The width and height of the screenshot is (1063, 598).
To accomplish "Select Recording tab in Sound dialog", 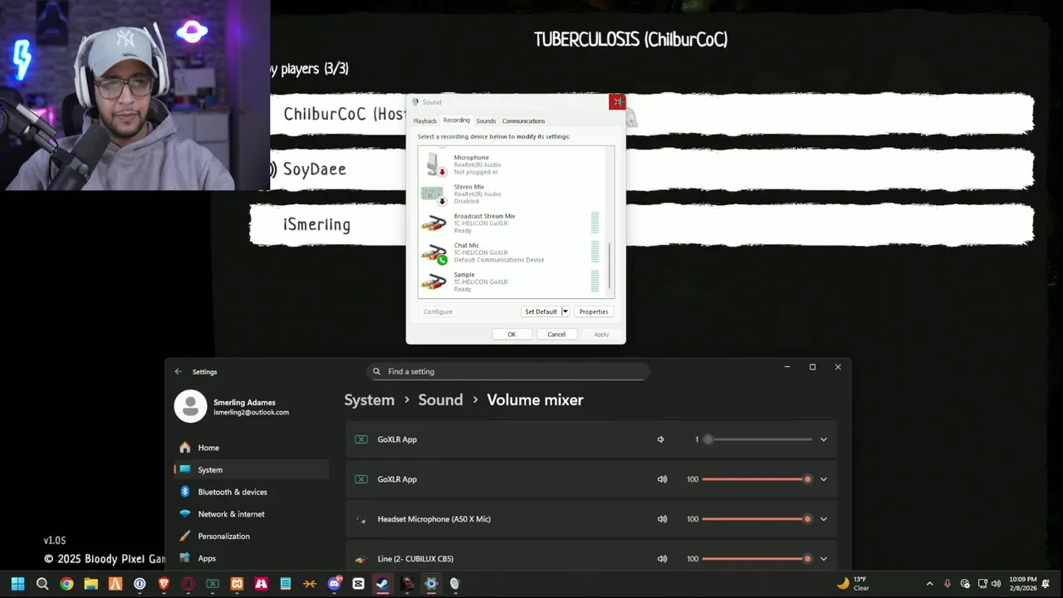I will [x=456, y=120].
